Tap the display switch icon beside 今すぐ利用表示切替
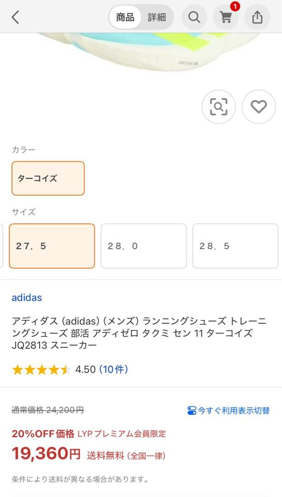The width and height of the screenshot is (282, 497). tap(192, 412)
